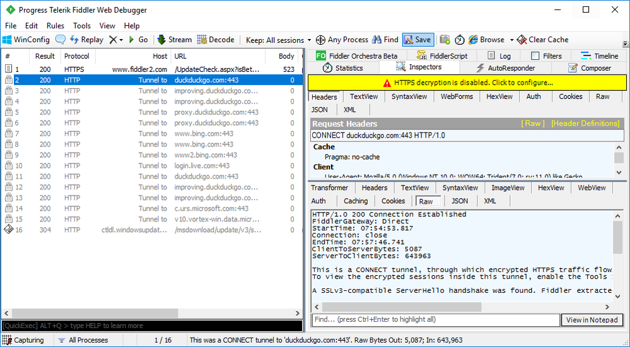The height and width of the screenshot is (347, 630).
Task: Open the Composer tab
Action: tap(590, 68)
